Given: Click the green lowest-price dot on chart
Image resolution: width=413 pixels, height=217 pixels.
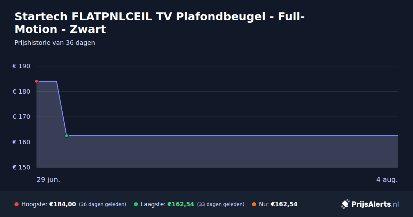Looking at the screenshot, I should tap(66, 136).
